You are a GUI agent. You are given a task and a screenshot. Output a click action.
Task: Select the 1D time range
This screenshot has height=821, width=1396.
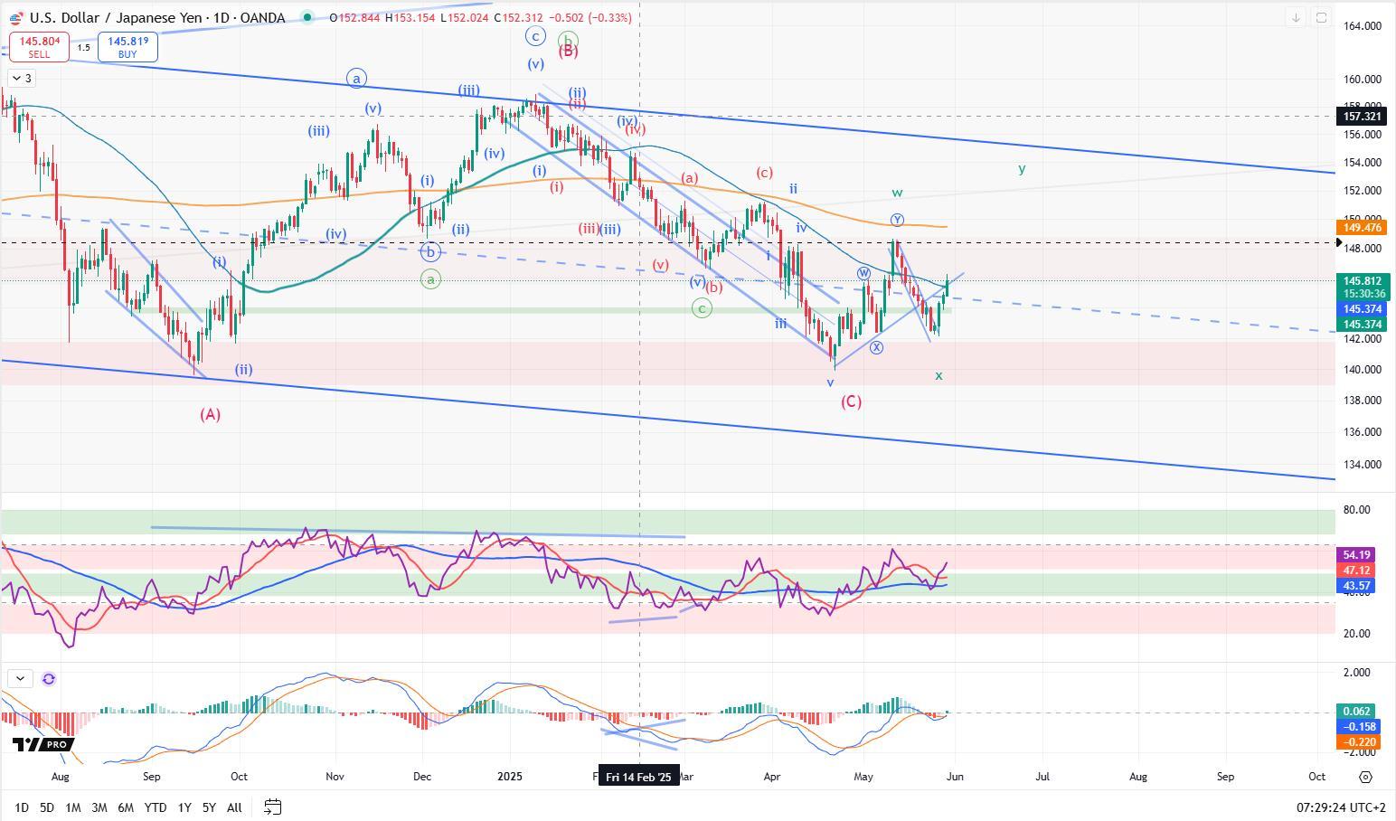pos(21,807)
